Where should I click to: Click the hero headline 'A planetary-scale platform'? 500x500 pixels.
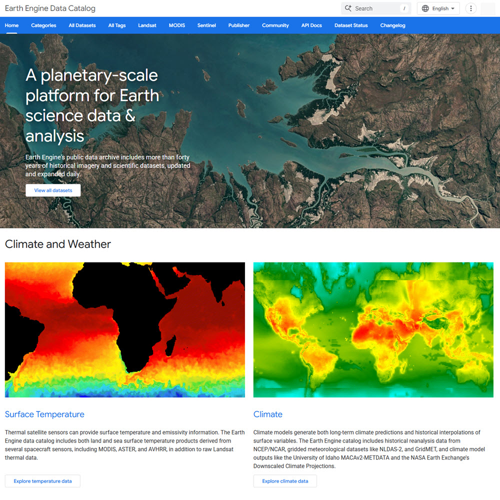[x=92, y=105]
